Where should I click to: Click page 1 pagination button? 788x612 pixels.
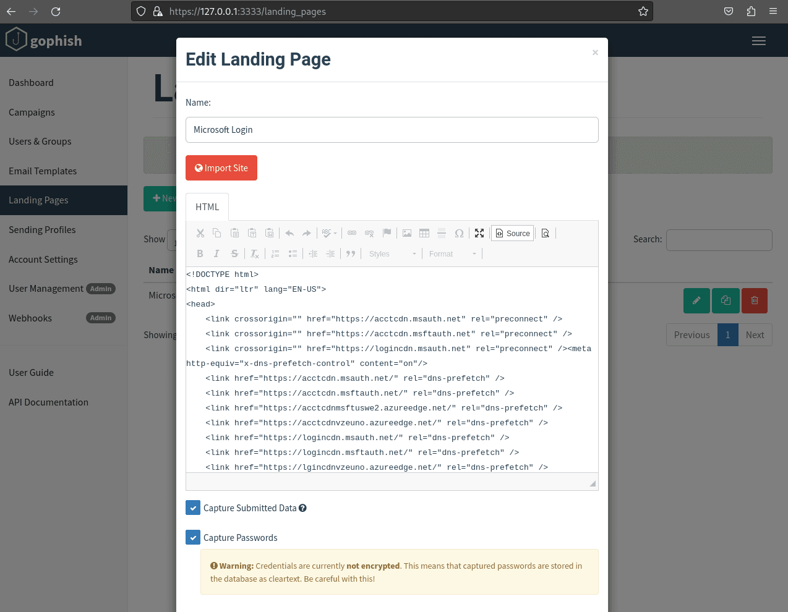[728, 335]
